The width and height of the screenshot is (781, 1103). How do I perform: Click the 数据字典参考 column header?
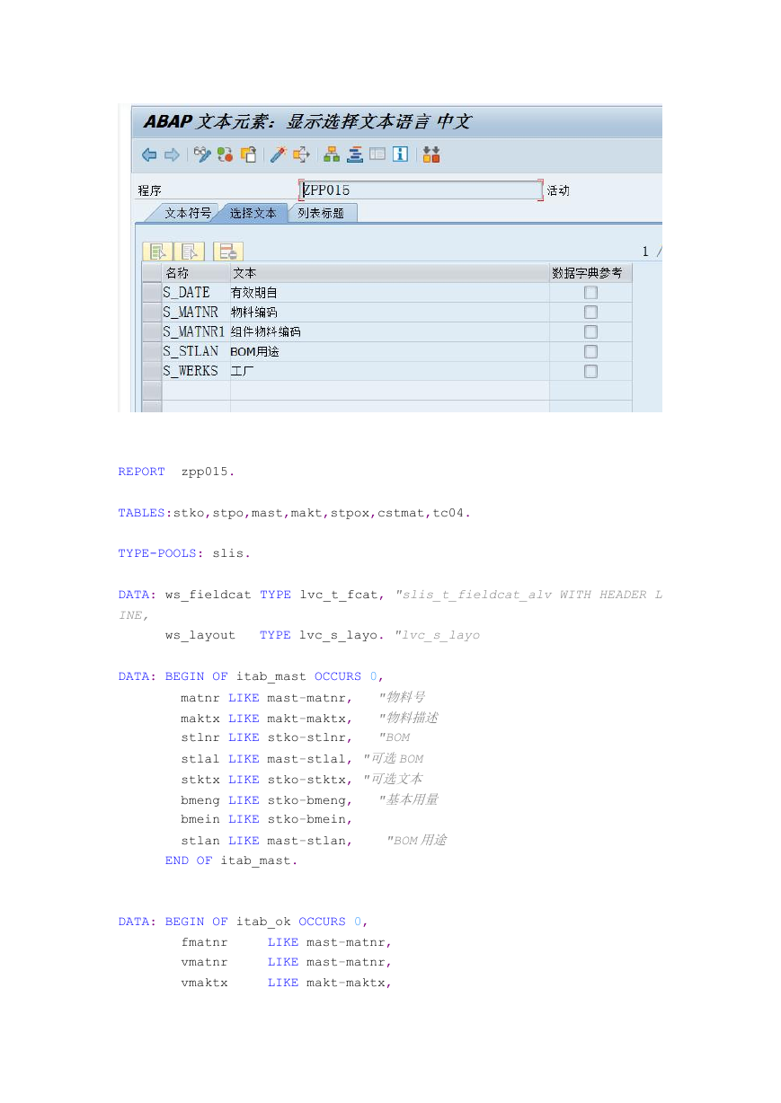coord(590,273)
